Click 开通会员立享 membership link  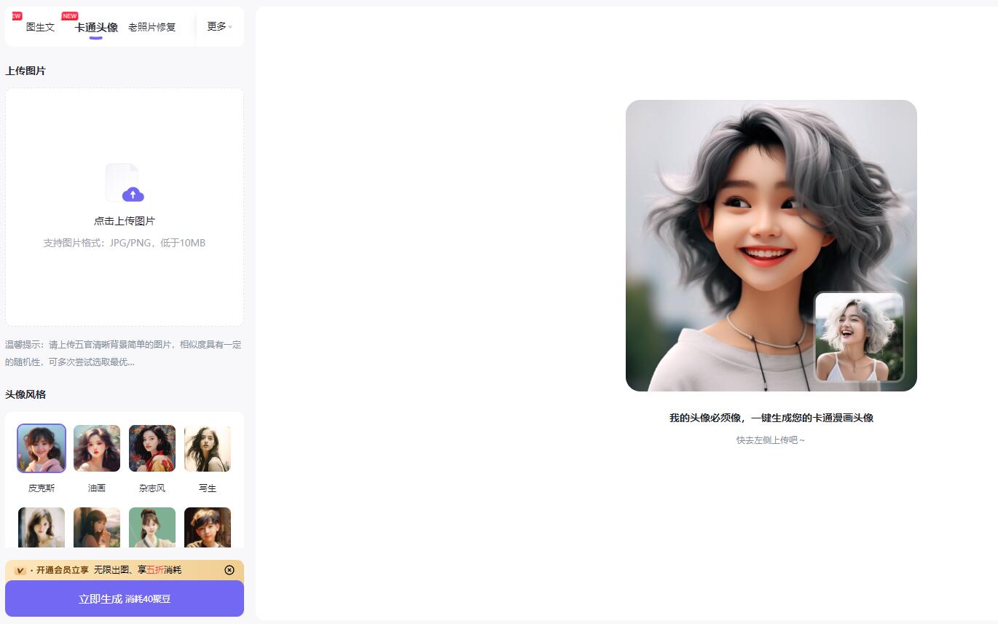63,570
